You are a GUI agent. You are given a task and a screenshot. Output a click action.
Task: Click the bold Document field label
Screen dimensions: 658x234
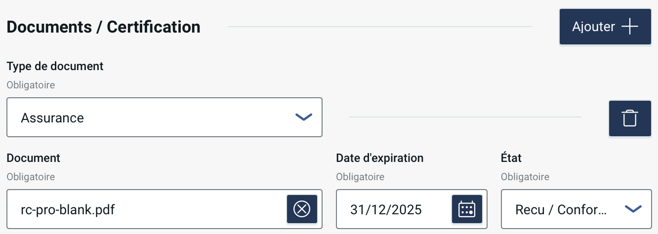(x=33, y=158)
